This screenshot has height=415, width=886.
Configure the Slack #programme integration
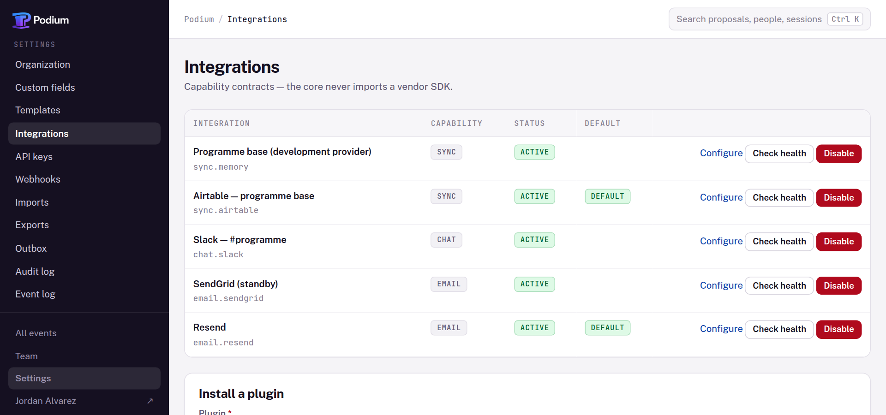point(721,242)
